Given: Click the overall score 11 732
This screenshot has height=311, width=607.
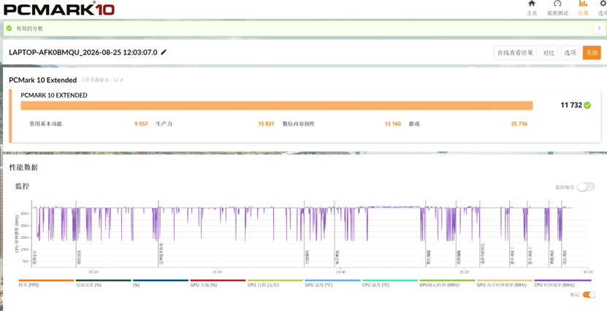Looking at the screenshot, I should 571,105.
